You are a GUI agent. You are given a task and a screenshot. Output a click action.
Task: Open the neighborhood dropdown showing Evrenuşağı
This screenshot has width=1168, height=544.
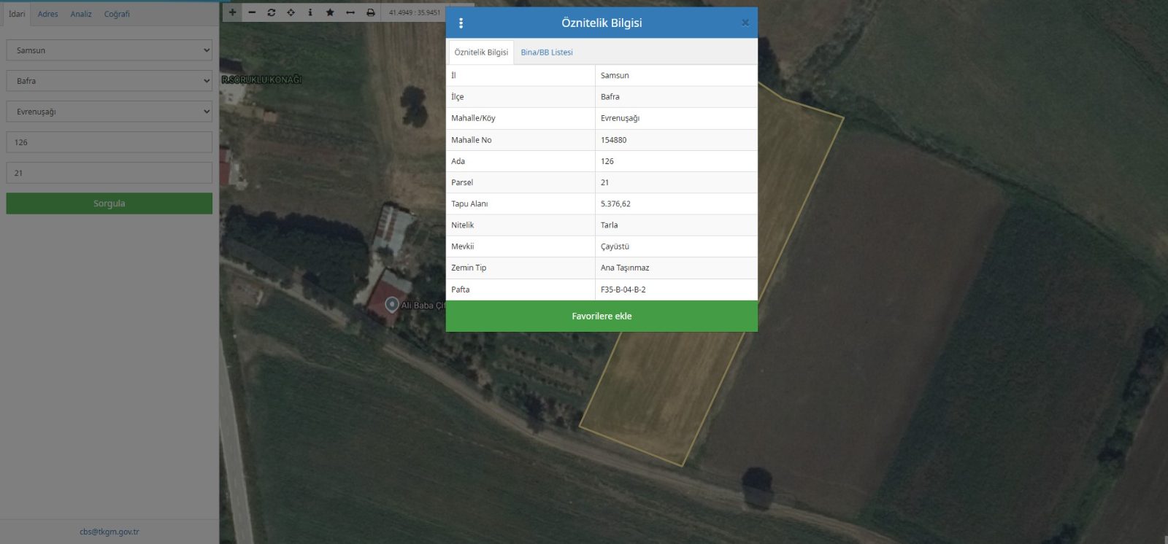click(109, 112)
